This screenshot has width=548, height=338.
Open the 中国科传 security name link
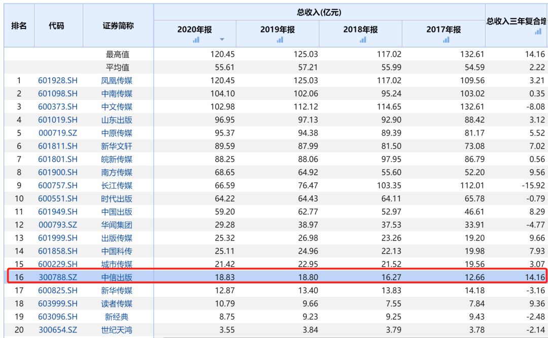pyautogui.click(x=117, y=251)
